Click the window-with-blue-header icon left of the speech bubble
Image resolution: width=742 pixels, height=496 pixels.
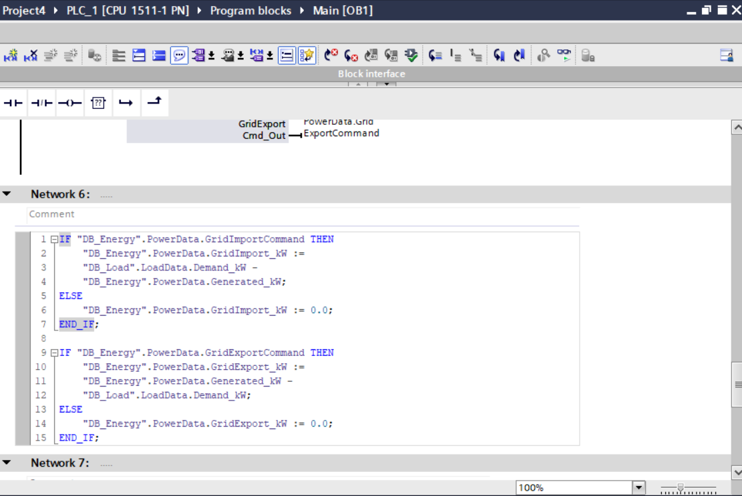(x=139, y=55)
